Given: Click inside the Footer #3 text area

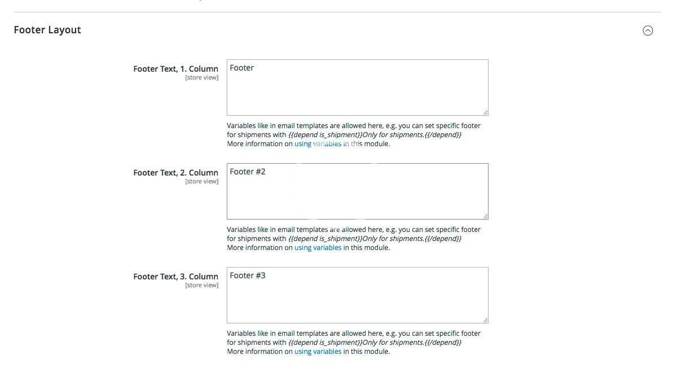Looking at the screenshot, I should (x=357, y=295).
